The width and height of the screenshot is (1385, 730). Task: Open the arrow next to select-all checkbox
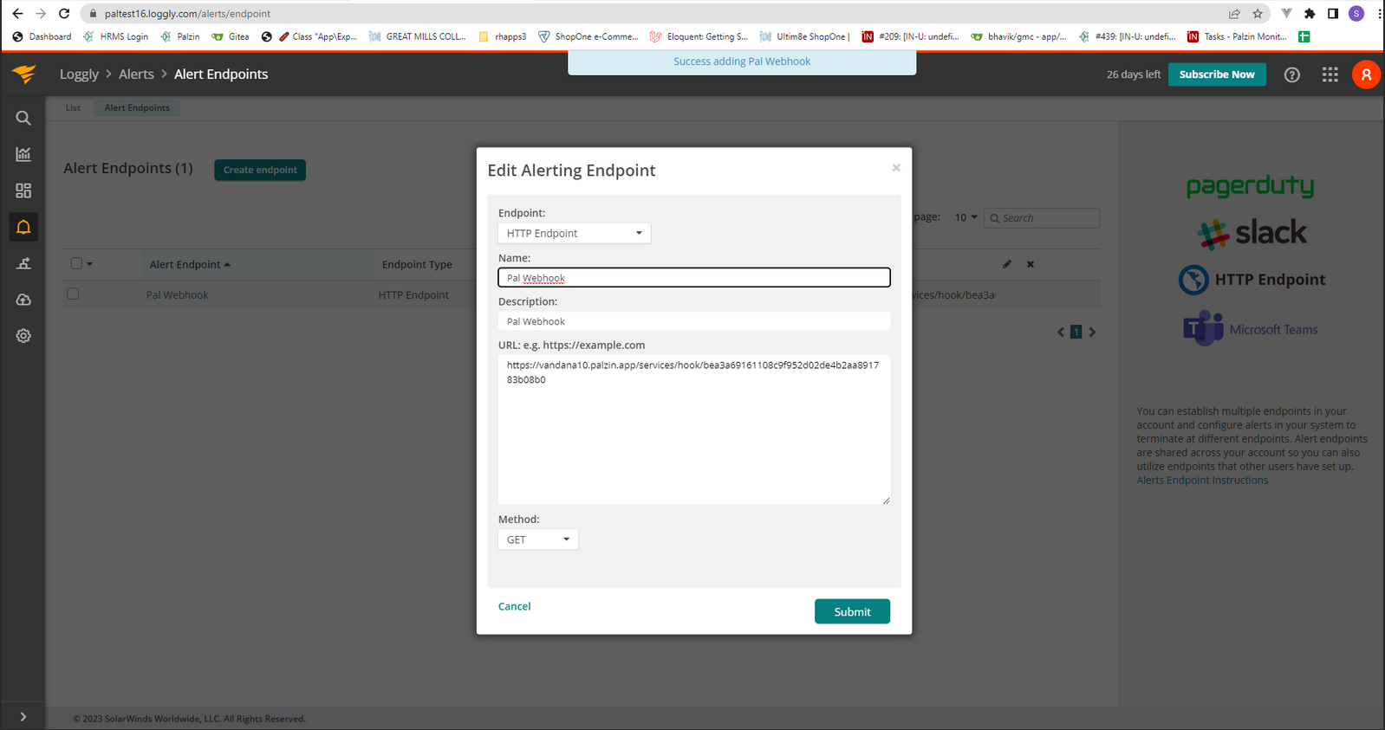(90, 264)
